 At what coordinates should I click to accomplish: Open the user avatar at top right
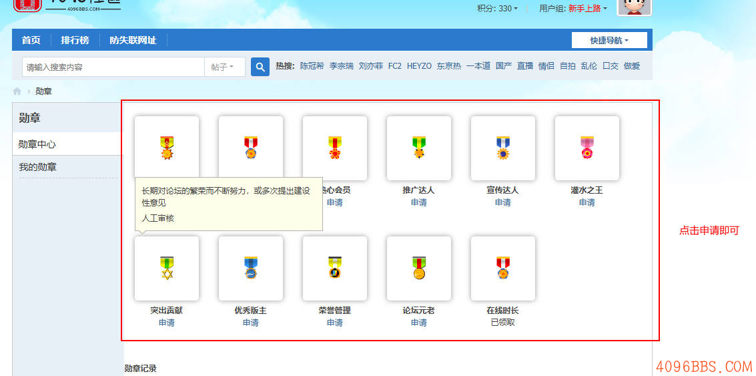pyautogui.click(x=634, y=7)
